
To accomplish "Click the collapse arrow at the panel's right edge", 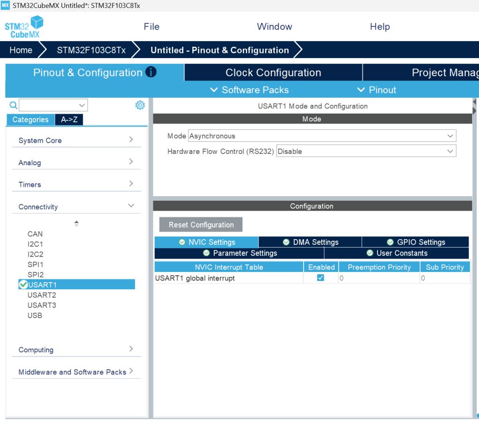I will coord(474,102).
